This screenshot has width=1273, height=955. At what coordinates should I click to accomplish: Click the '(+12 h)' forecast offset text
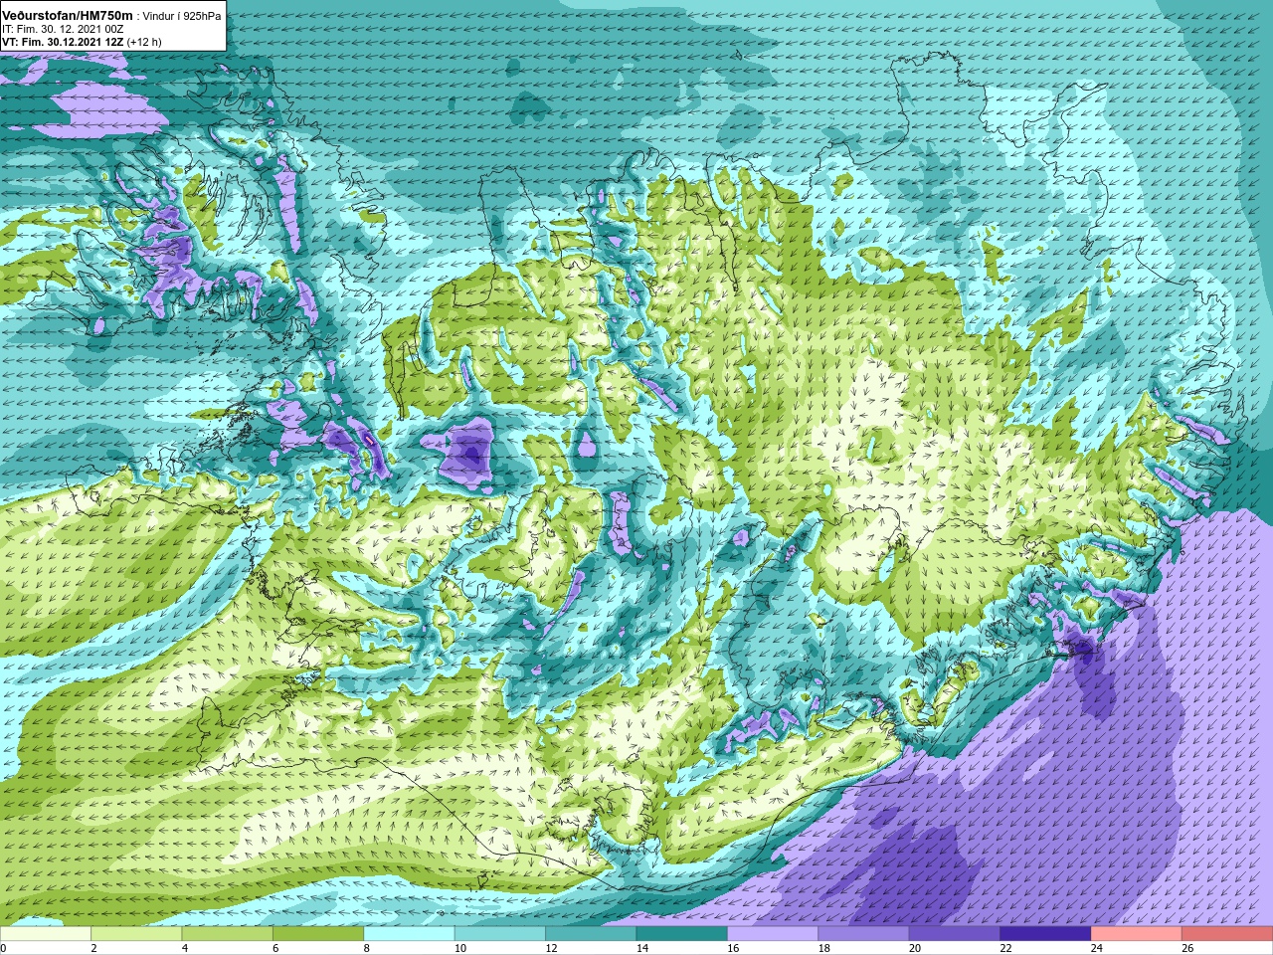pyautogui.click(x=144, y=43)
